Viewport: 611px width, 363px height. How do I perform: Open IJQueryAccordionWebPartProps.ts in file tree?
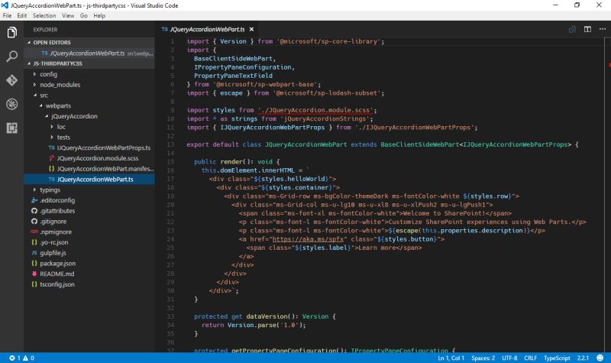point(89,147)
